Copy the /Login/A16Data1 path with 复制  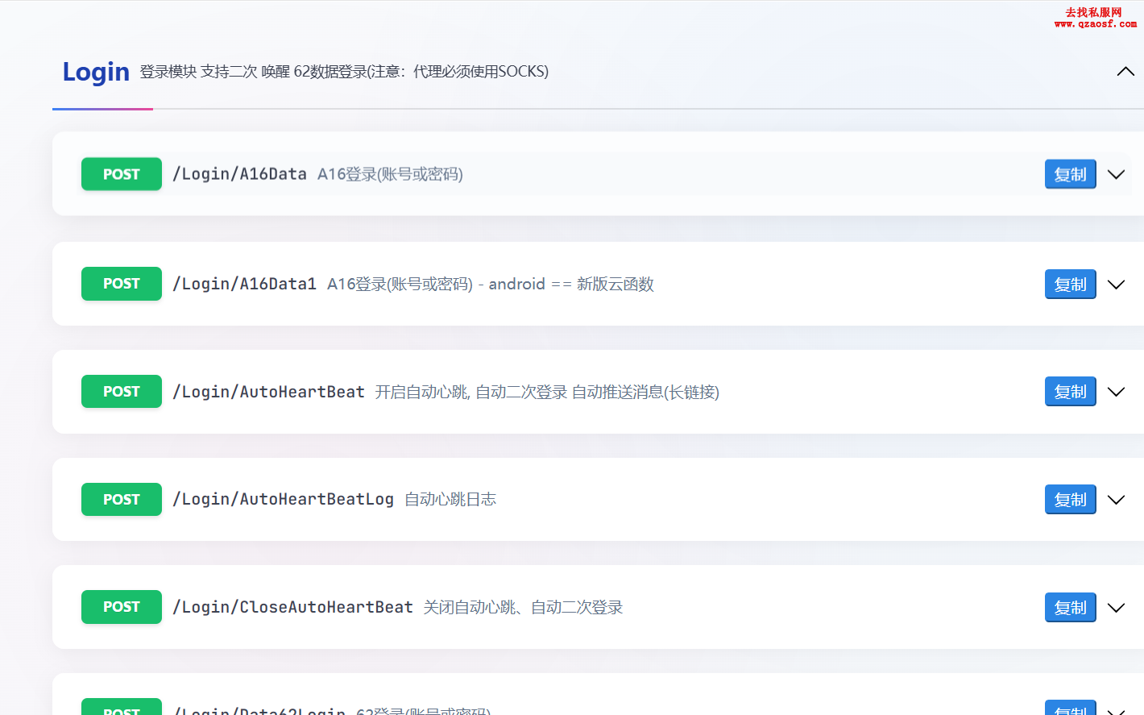1070,284
